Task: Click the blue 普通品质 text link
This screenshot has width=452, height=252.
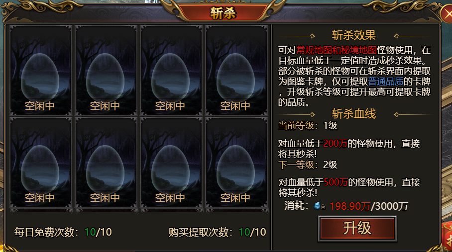Action: pos(386,82)
